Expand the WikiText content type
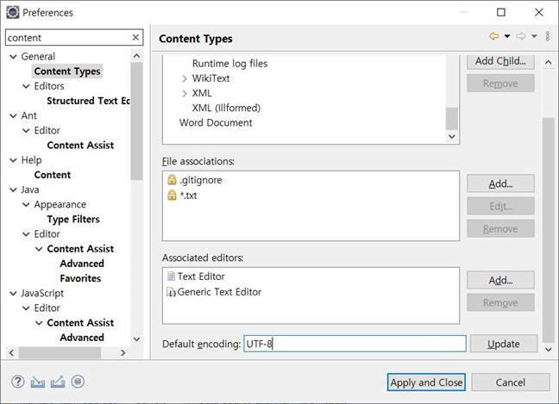The height and width of the screenshot is (404, 559). 185,78
